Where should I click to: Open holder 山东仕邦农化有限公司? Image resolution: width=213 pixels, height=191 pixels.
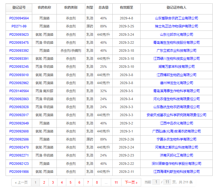pyautogui.click(x=176, y=35)
